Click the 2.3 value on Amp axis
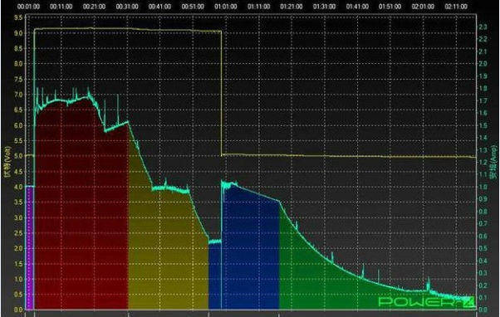This screenshot has width=500, height=317. 483,27
